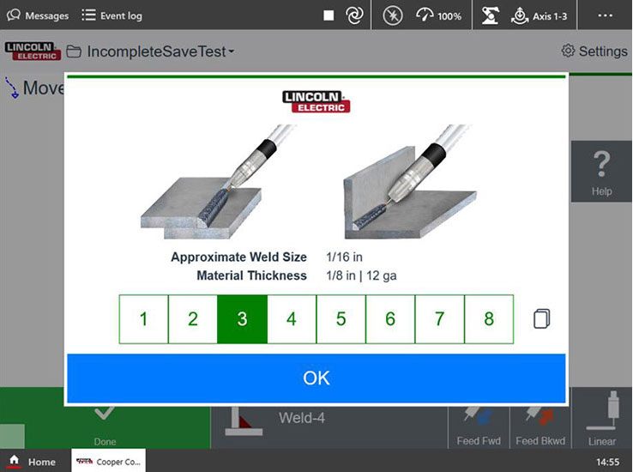This screenshot has height=472, width=633.
Task: Open the 100% speed gauge control
Action: (x=438, y=15)
